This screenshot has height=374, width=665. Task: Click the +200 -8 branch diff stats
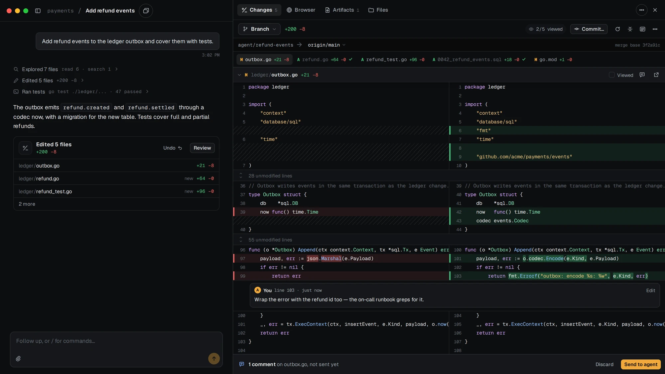[295, 29]
